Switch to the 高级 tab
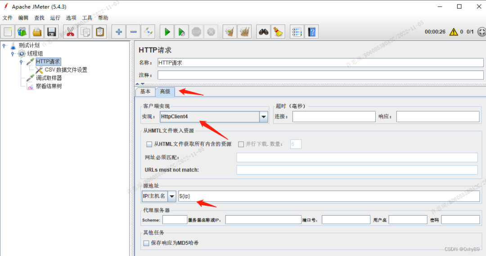486x256 pixels. pyautogui.click(x=165, y=92)
